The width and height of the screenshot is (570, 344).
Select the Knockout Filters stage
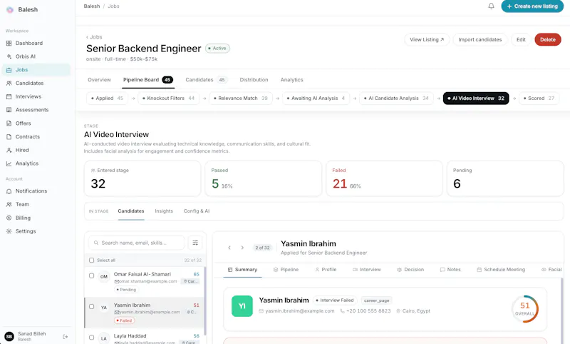click(168, 98)
